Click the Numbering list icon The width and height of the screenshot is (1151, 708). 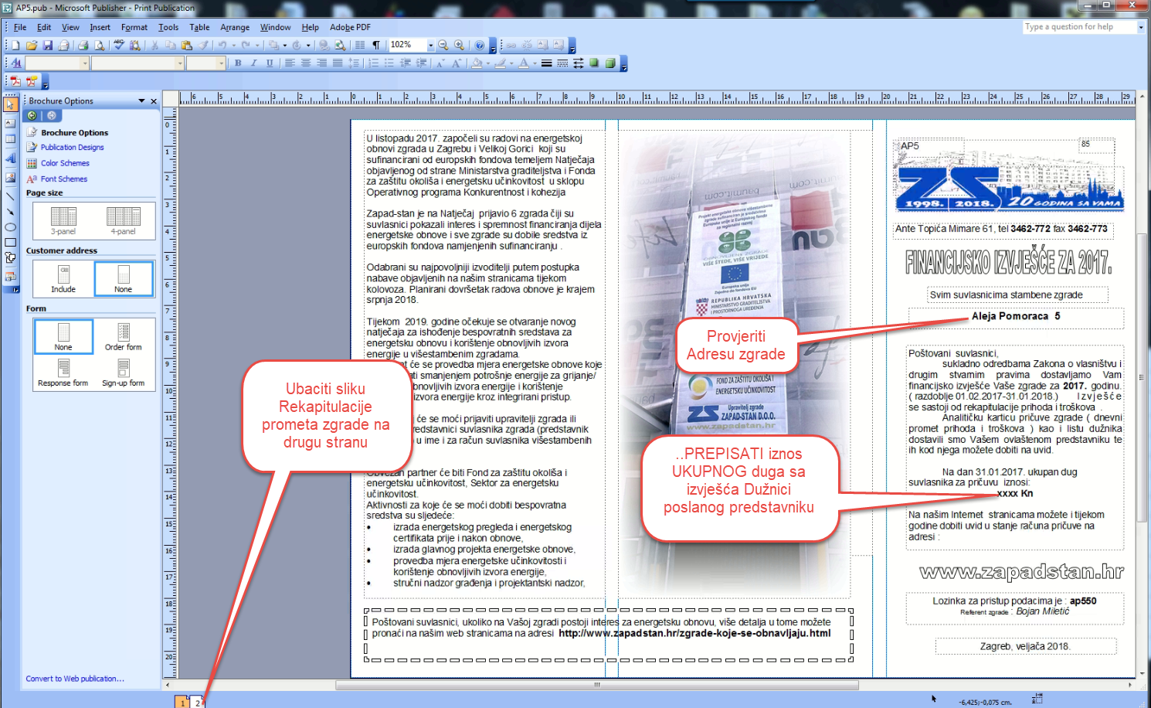(373, 63)
